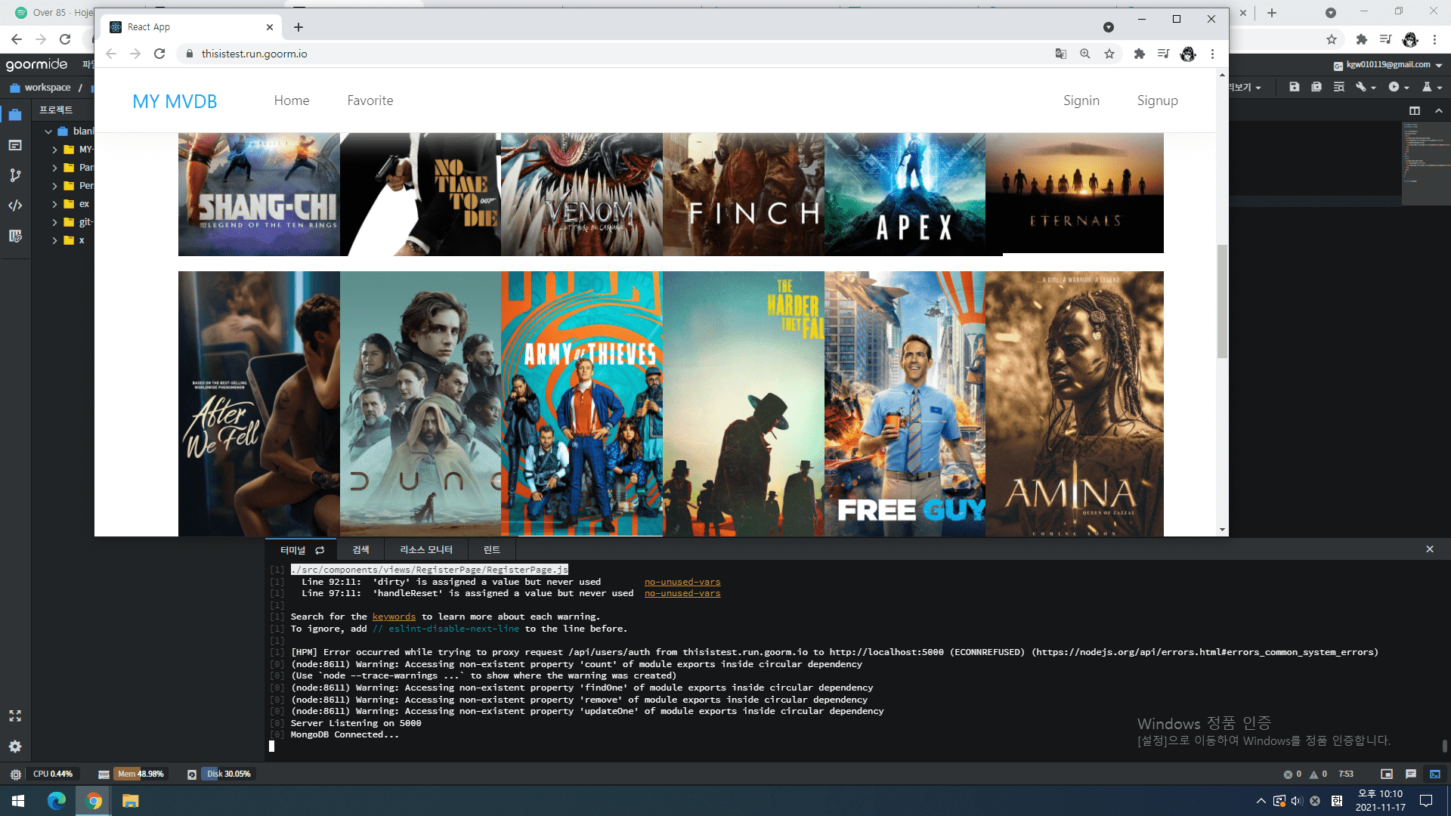This screenshot has height=816, width=1451.
Task: Bookmark page with the star icon
Action: [1109, 54]
